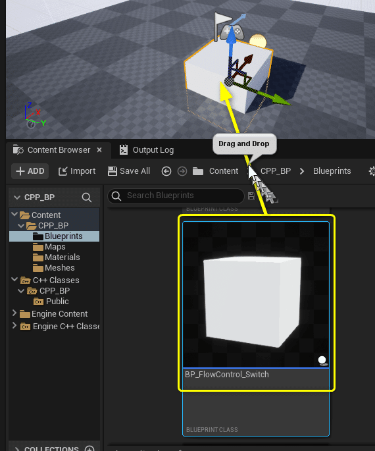The width and height of the screenshot is (375, 451).
Task: Click the Import button
Action: 77,171
